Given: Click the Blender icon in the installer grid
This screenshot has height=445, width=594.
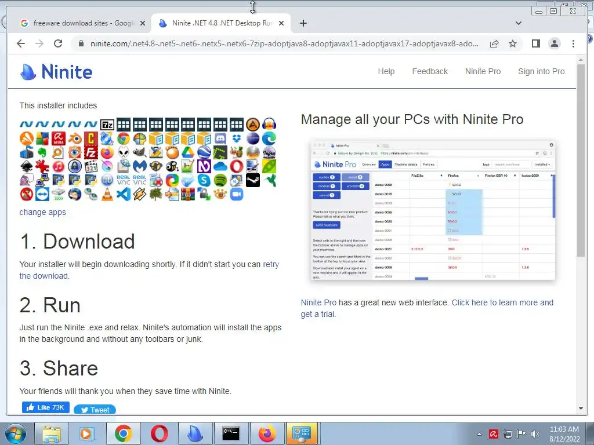Looking at the screenshot, I should (75, 139).
